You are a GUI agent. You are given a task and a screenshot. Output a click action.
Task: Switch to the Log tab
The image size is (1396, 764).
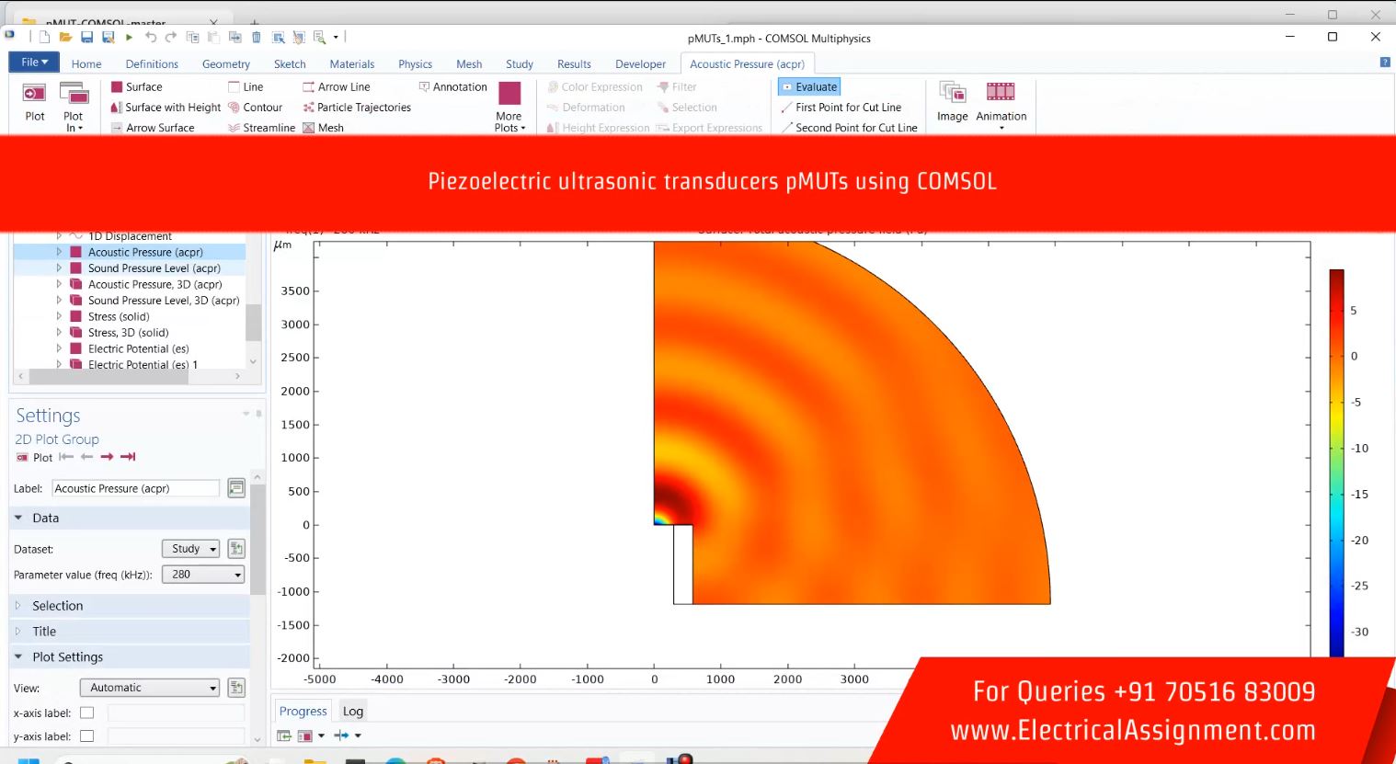(x=353, y=712)
